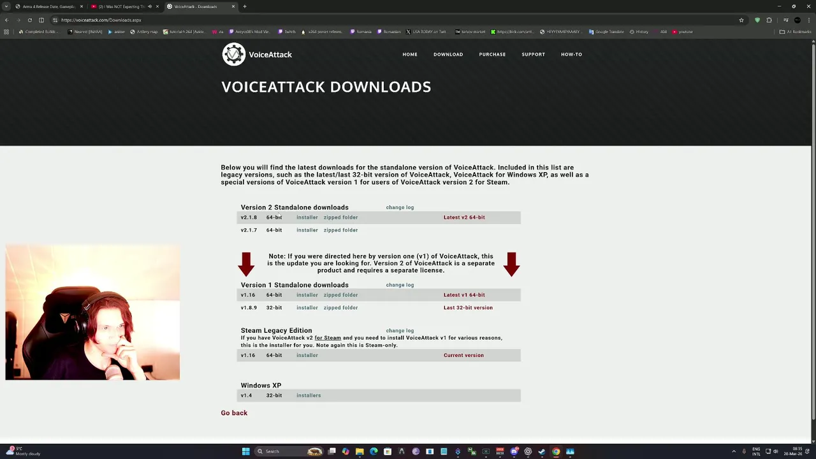Screen dimensions: 816x459
Task: Open the Twitch bookmark
Action: coord(287,32)
